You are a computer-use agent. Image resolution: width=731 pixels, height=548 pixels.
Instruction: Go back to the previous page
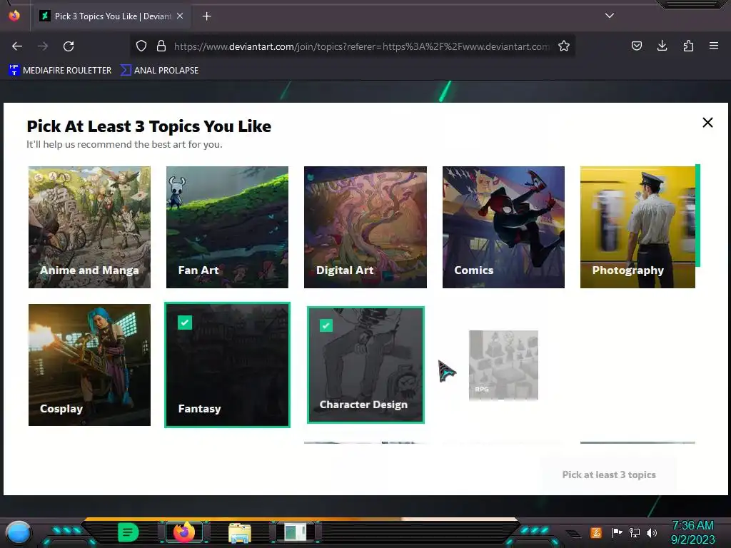17,46
